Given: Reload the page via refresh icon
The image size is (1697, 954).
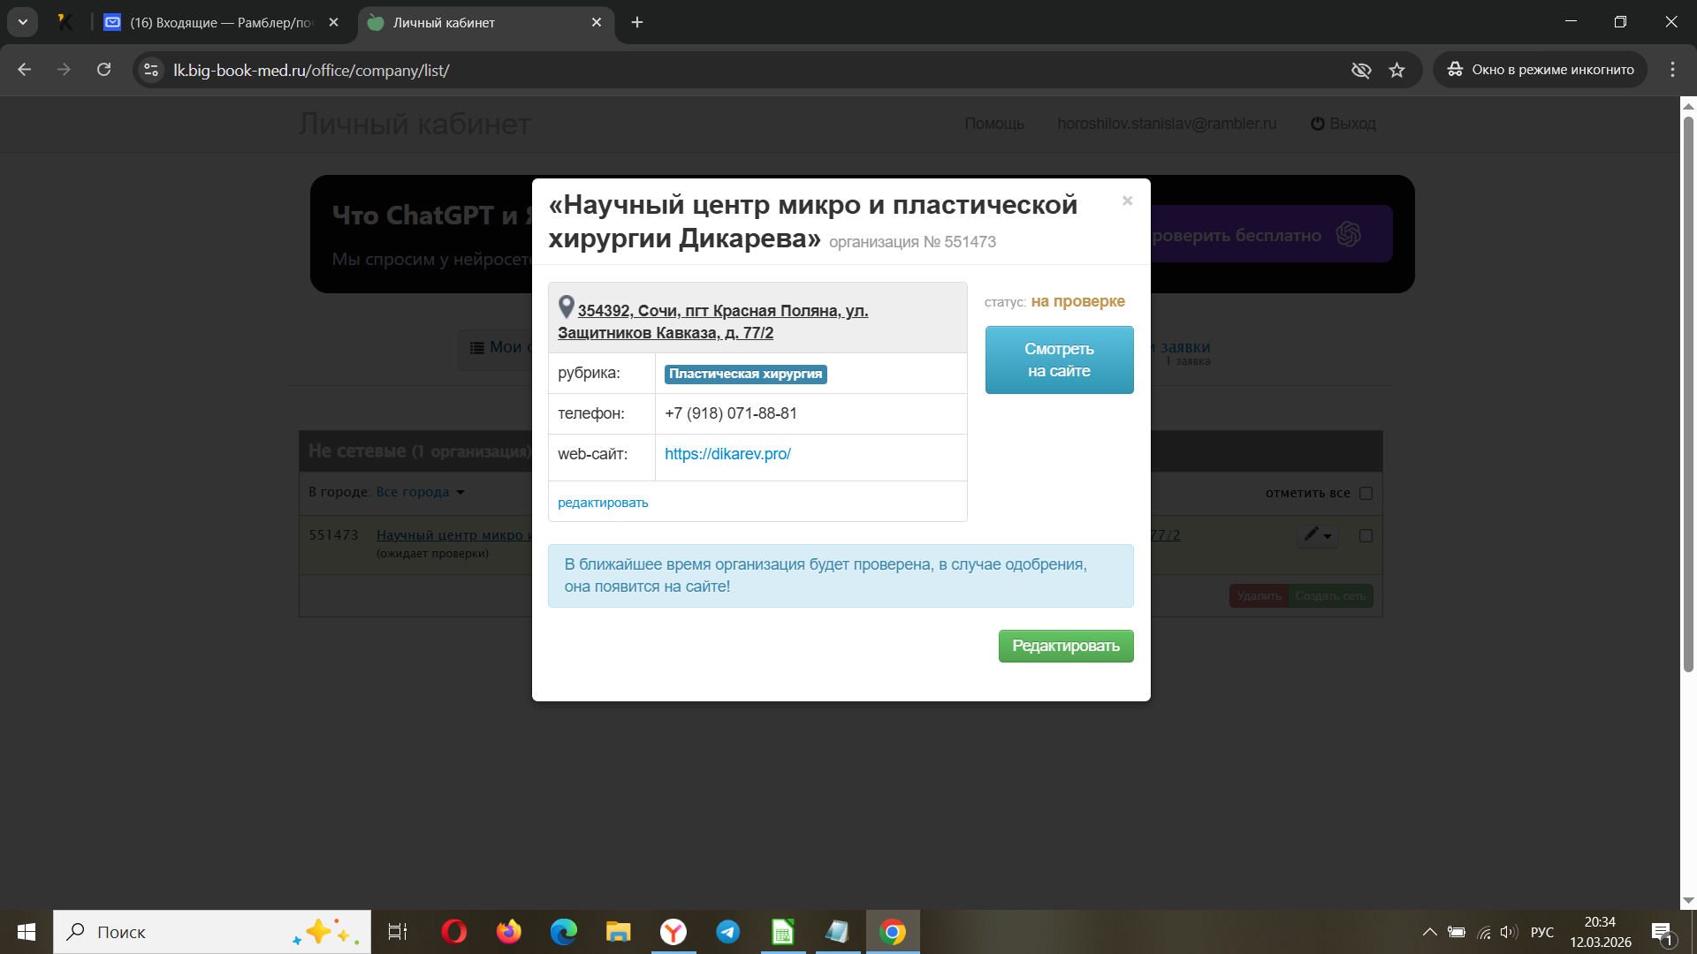Looking at the screenshot, I should (x=103, y=70).
